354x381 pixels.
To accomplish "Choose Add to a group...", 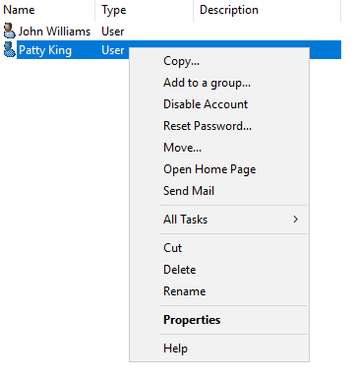I will [x=219, y=83].
